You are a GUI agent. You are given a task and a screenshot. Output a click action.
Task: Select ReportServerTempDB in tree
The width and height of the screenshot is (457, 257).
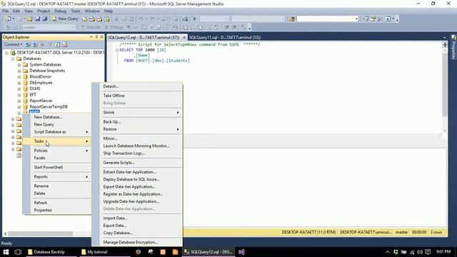(x=49, y=107)
